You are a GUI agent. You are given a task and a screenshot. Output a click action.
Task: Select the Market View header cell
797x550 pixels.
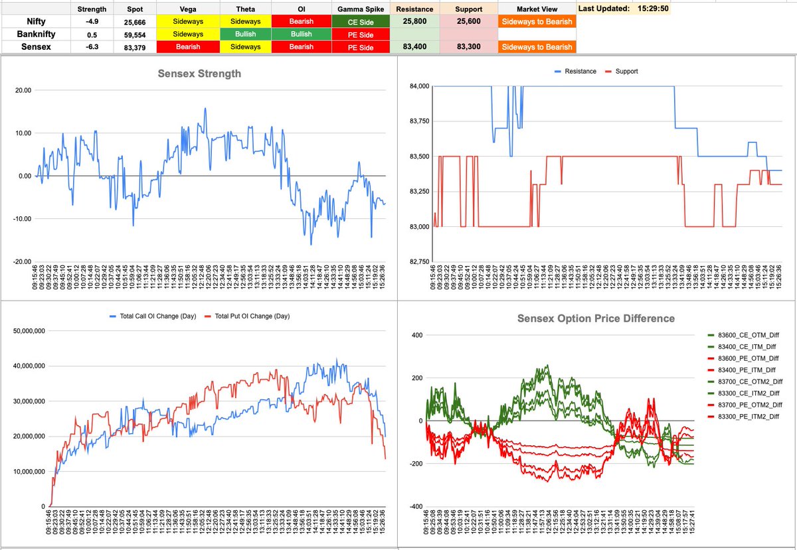(x=537, y=9)
